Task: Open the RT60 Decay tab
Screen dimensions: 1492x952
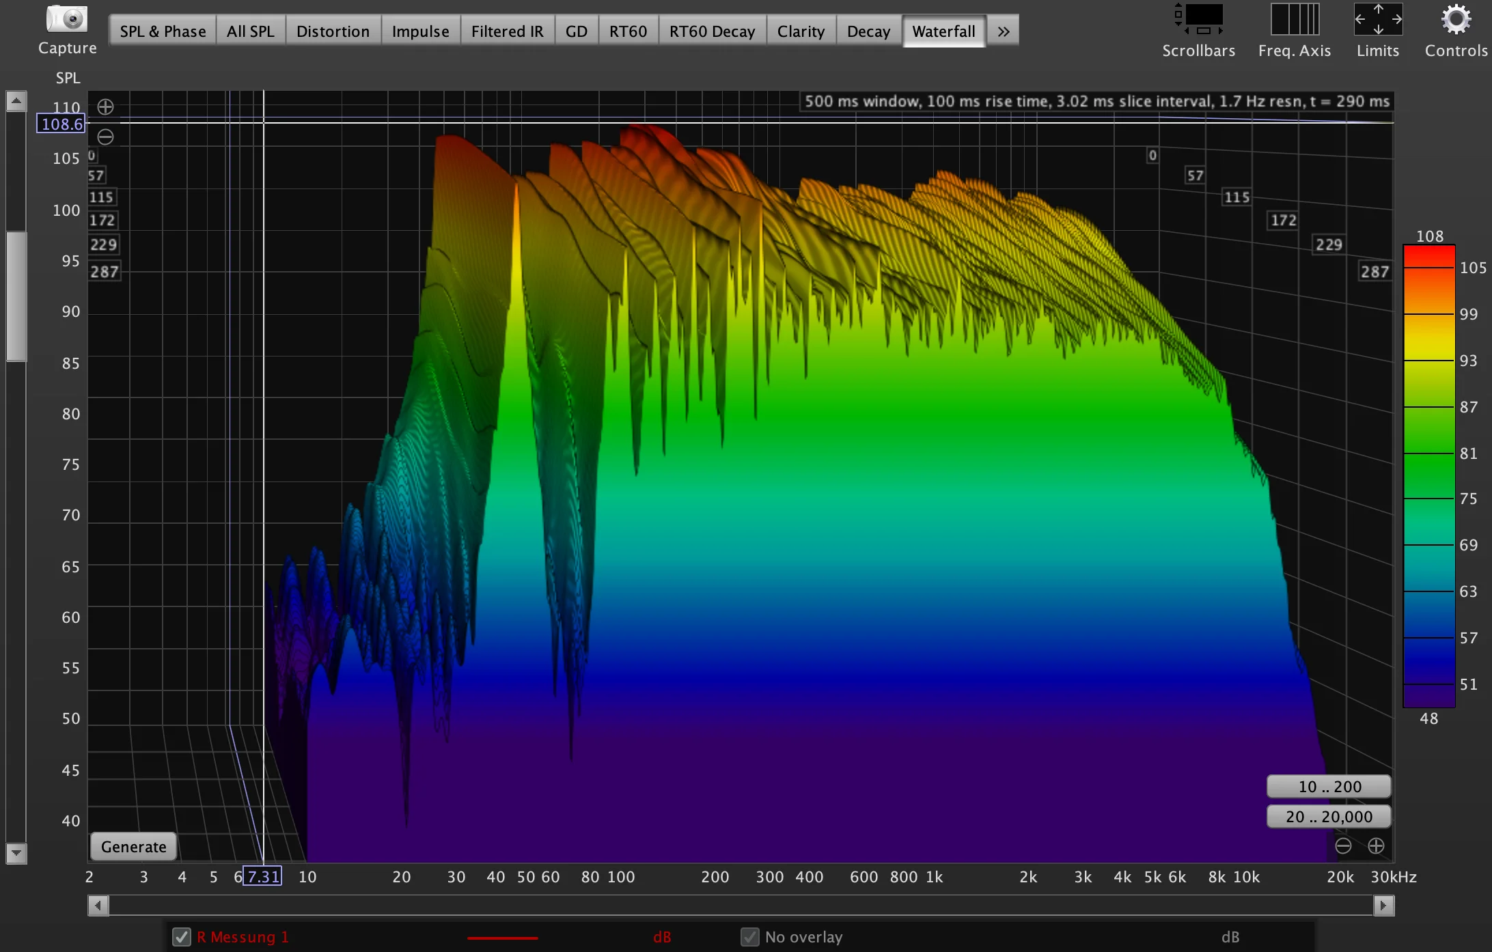Action: click(713, 31)
